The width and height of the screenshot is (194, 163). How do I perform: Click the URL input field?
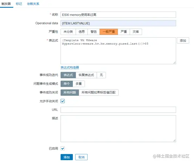pos(118,110)
